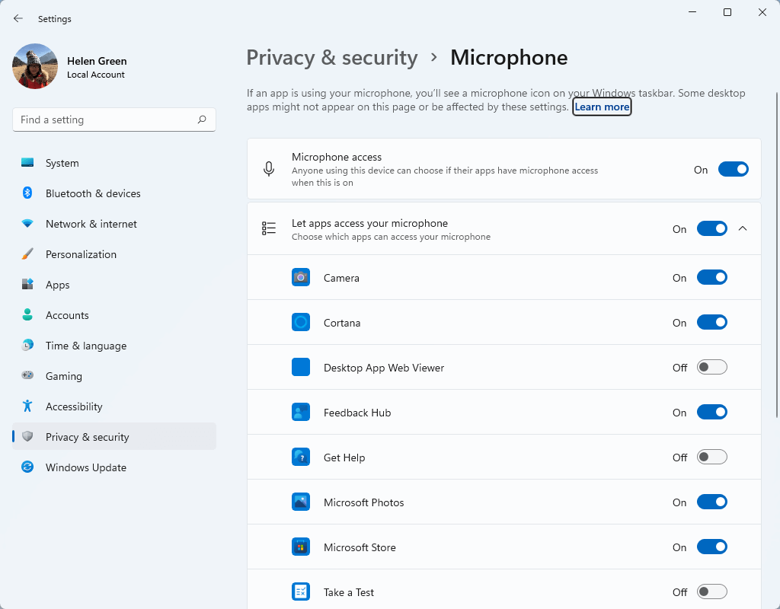Minimize the Settings window

pos(692,12)
